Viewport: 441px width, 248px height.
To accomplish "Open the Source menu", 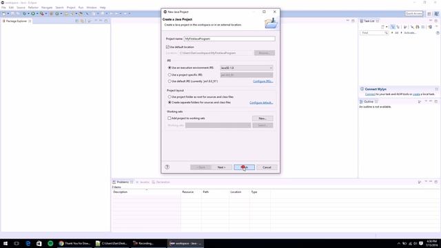I will (21, 8).
